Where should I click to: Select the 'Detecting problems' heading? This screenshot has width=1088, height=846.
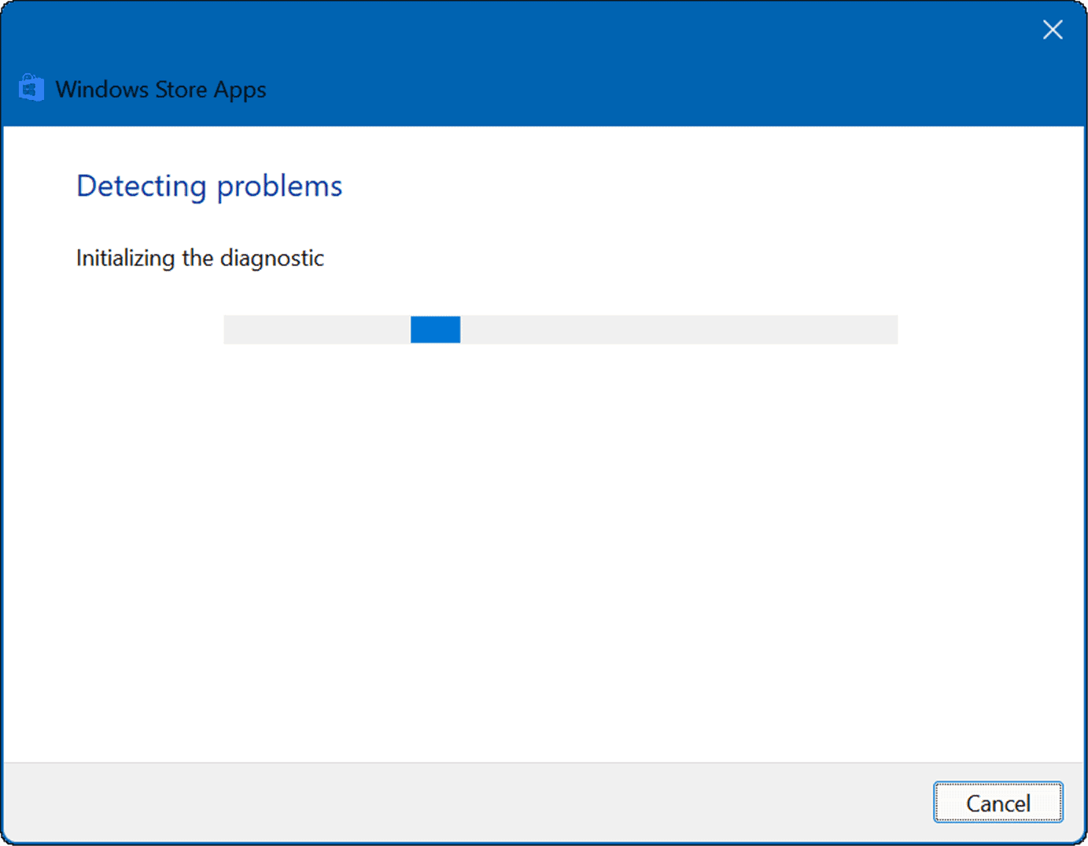(x=209, y=187)
